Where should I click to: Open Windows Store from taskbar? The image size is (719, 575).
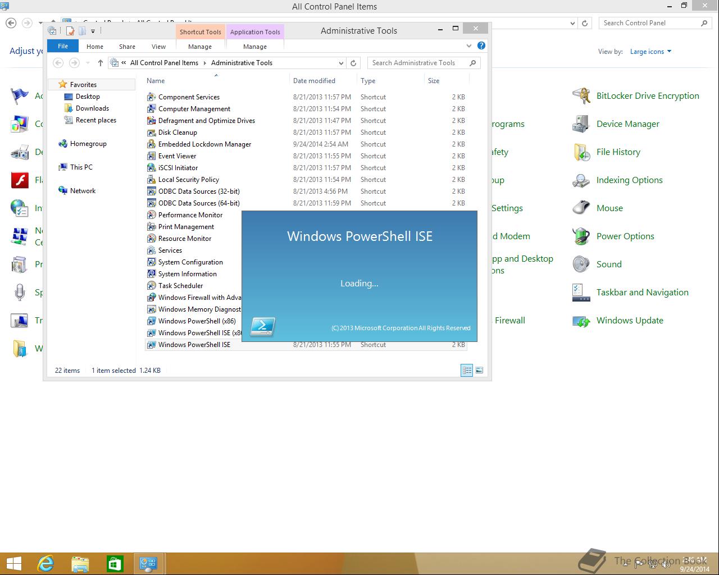[115, 563]
